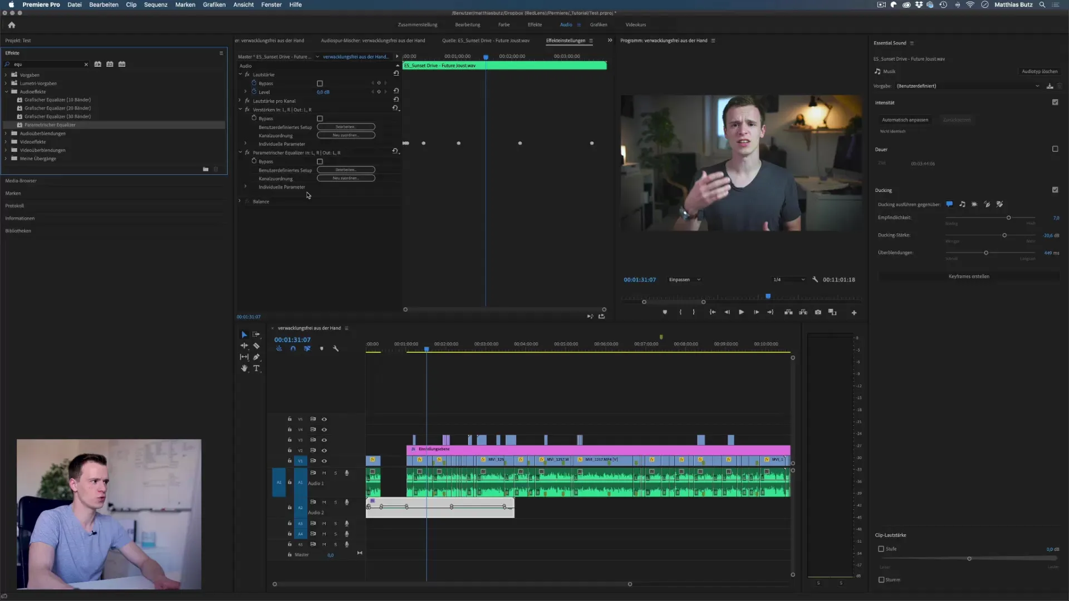Click the Lift button in Program monitor
This screenshot has width=1069, height=601.
click(x=788, y=312)
